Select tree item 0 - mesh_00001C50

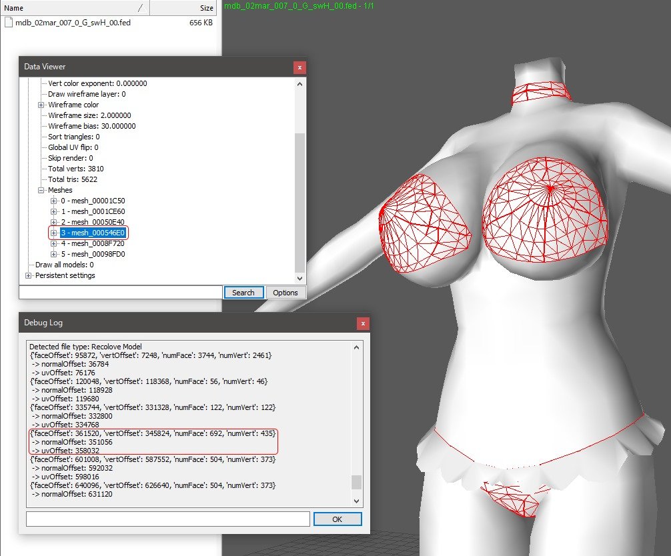93,201
